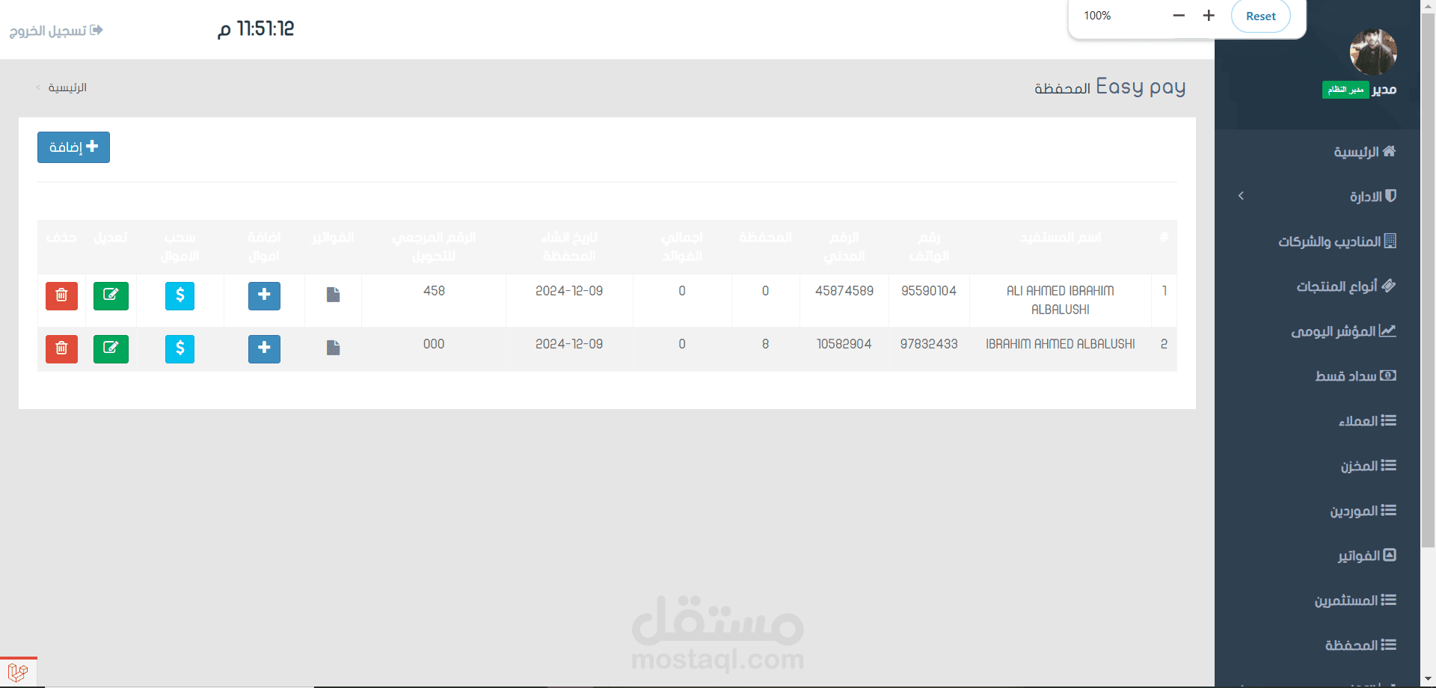Click the تاريخ انشاء المحفظة column header
1436x688 pixels.
pos(569,247)
